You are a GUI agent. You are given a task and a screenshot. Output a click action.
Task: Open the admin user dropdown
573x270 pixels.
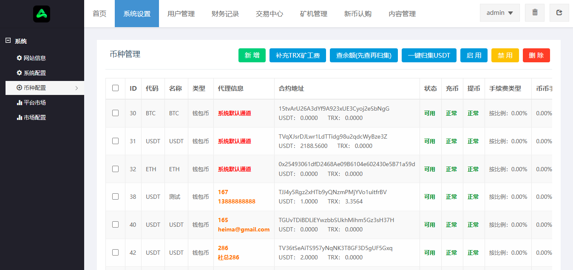click(x=499, y=13)
